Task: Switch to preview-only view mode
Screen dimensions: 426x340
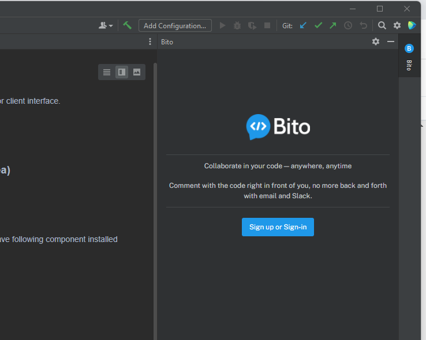Action: pos(137,72)
